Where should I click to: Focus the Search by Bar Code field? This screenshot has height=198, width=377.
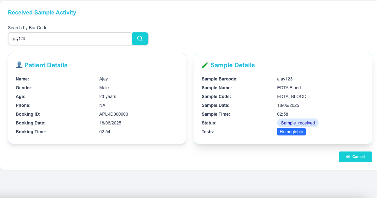click(x=70, y=39)
